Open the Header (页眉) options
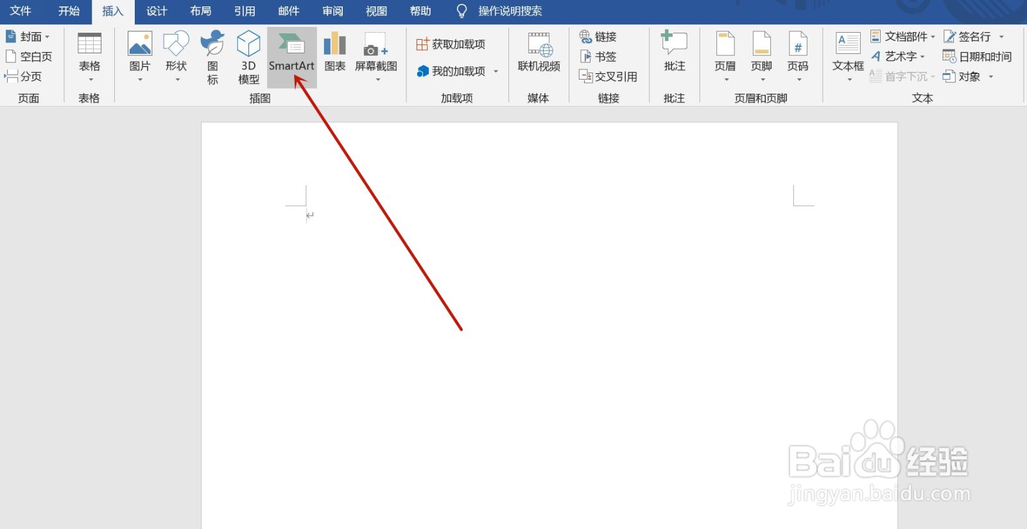 (x=725, y=58)
